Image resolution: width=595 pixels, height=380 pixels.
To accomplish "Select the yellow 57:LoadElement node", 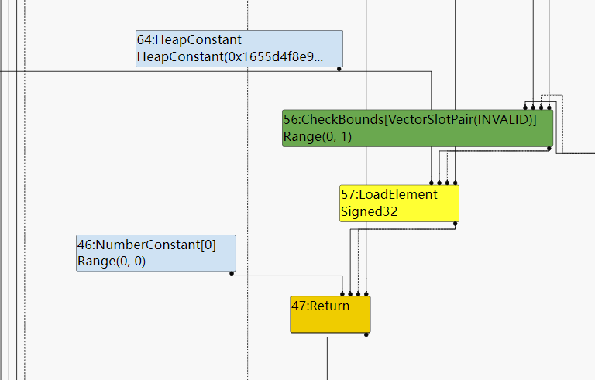I will (x=399, y=203).
